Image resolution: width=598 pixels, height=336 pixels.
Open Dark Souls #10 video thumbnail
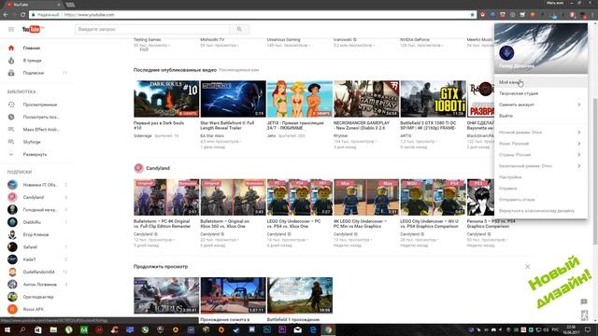pos(166,99)
